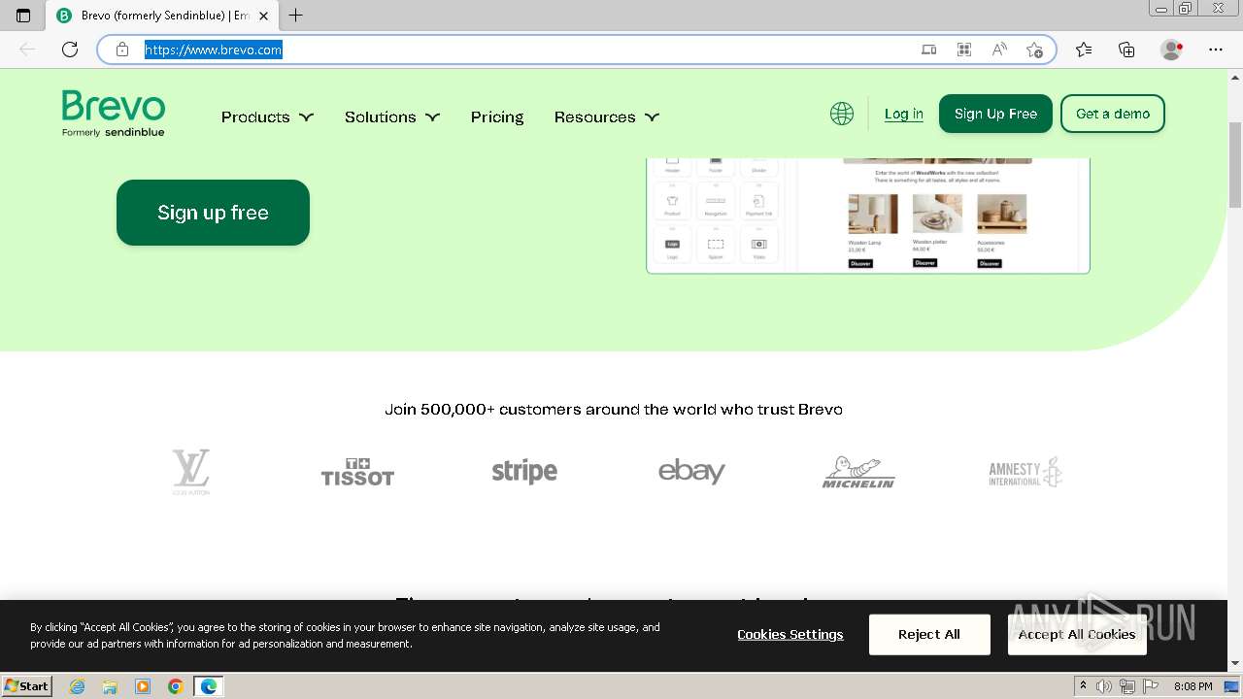
Task: Click Get a demo button
Action: tap(1113, 114)
